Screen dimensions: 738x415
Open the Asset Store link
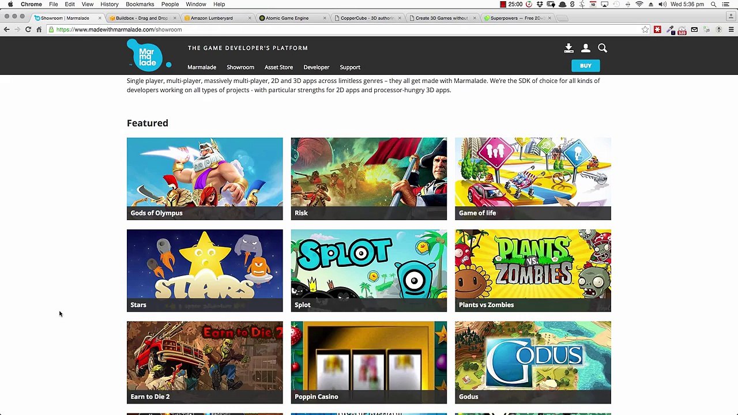pyautogui.click(x=278, y=67)
